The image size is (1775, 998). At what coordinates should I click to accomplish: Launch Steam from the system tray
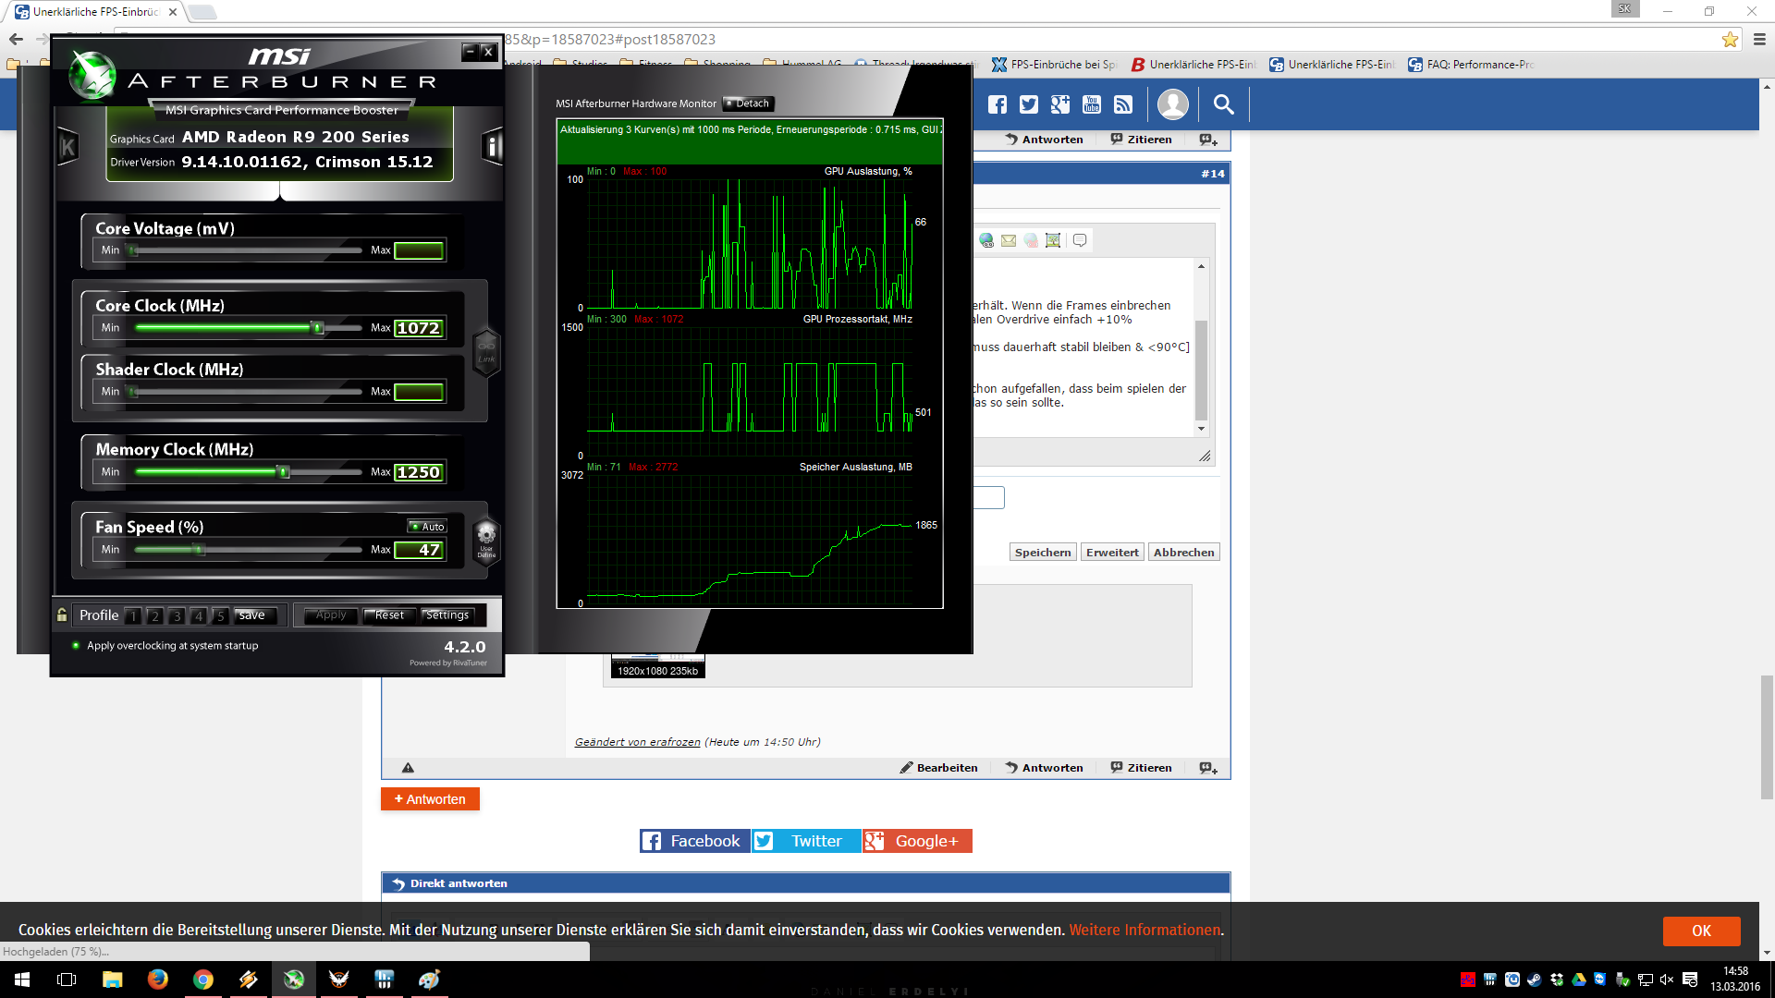1535,980
